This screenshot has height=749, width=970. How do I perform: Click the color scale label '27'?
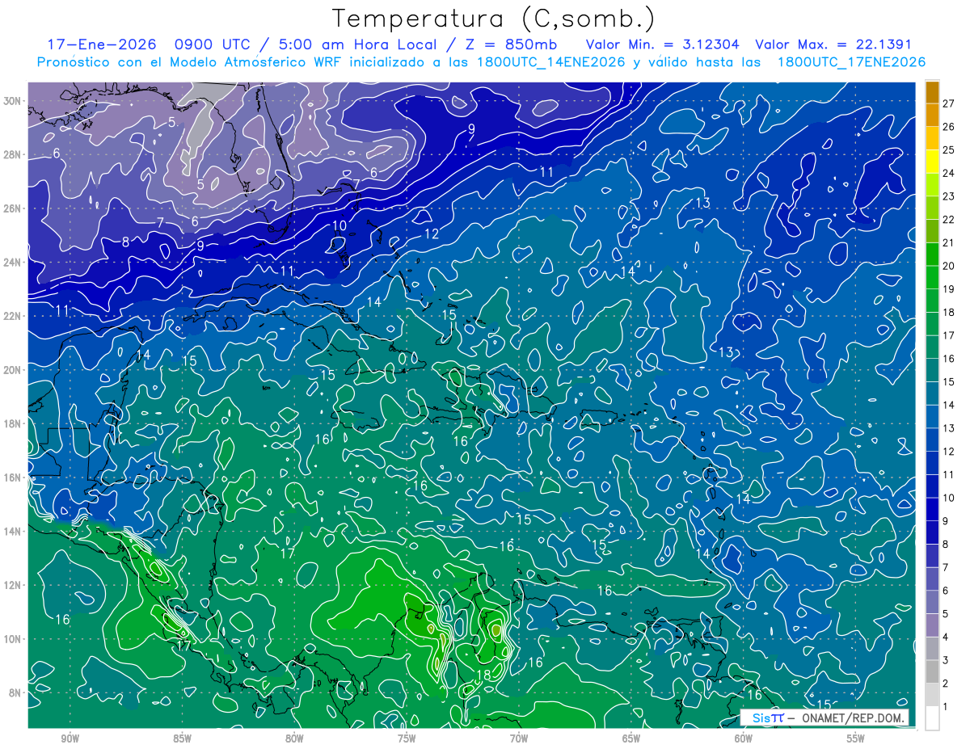[x=949, y=103]
